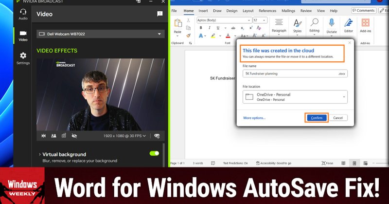The height and width of the screenshot is (204, 389).
Task: Toggle Italic formatting
Action: pyautogui.click(x=209, y=28)
